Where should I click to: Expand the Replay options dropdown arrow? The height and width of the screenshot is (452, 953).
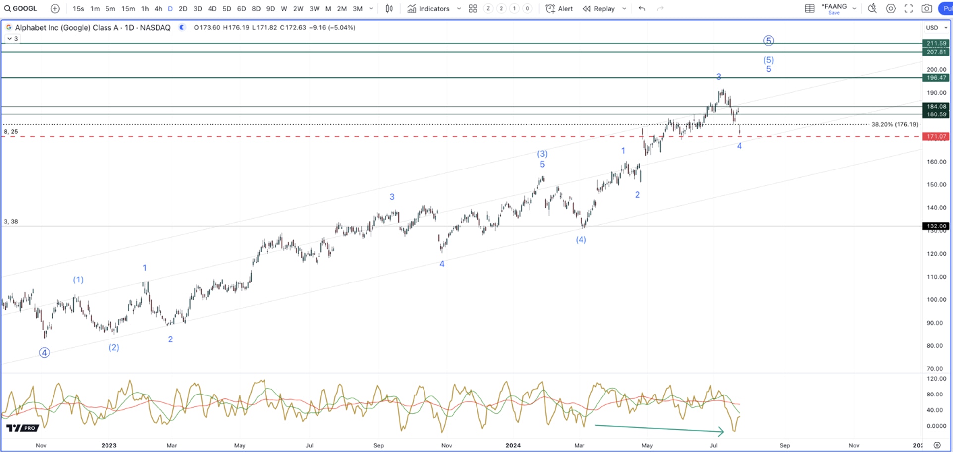[624, 8]
